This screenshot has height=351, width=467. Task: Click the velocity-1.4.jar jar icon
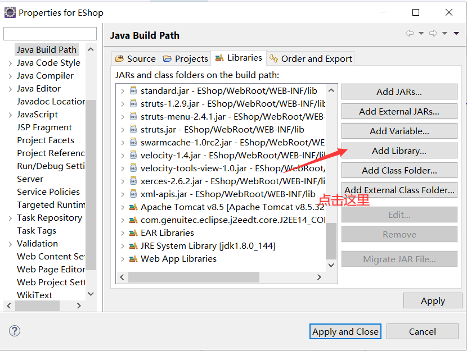(133, 156)
